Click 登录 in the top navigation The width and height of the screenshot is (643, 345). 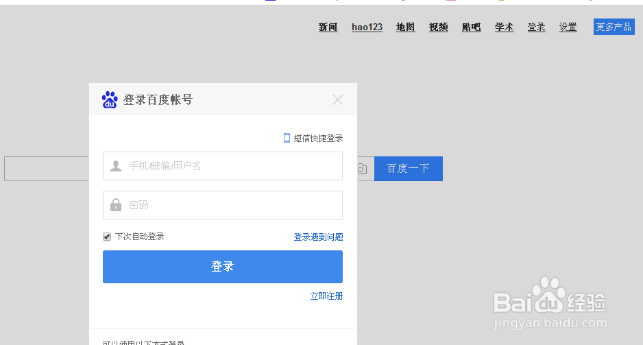click(536, 27)
